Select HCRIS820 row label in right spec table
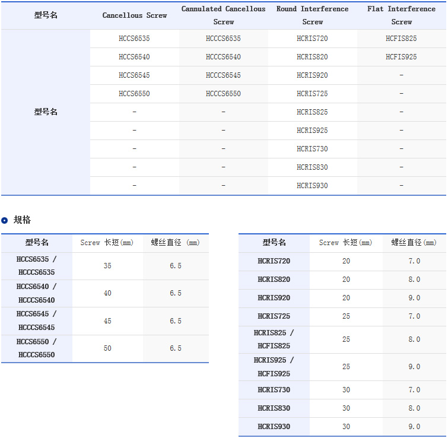The height and width of the screenshot is (438, 448). pyautogui.click(x=274, y=280)
